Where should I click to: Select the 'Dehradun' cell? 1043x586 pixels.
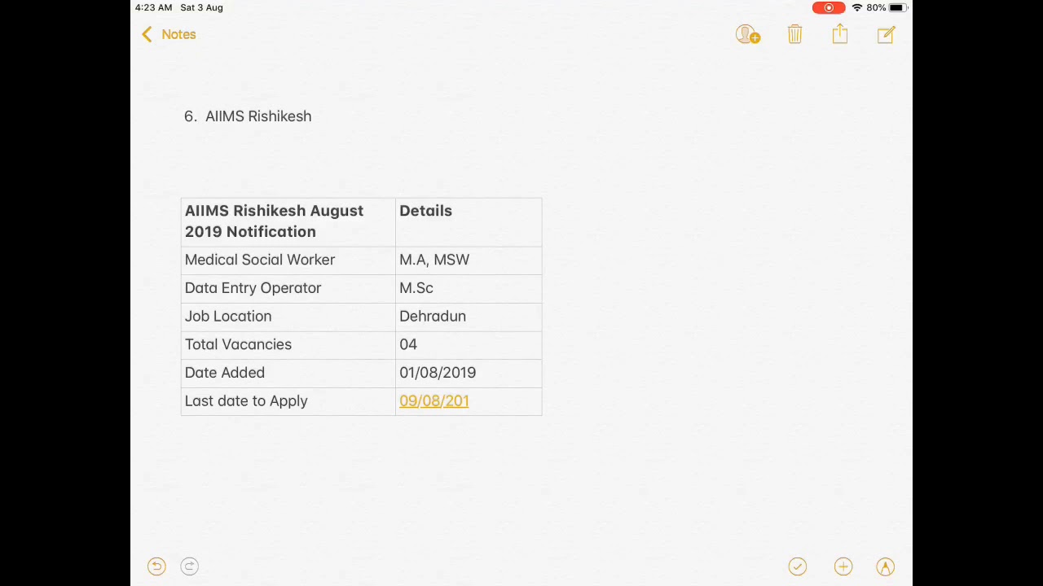[x=469, y=317]
